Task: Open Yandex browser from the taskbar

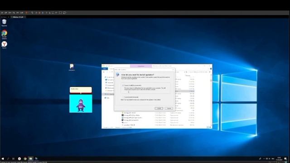Action: pyautogui.click(x=19, y=158)
